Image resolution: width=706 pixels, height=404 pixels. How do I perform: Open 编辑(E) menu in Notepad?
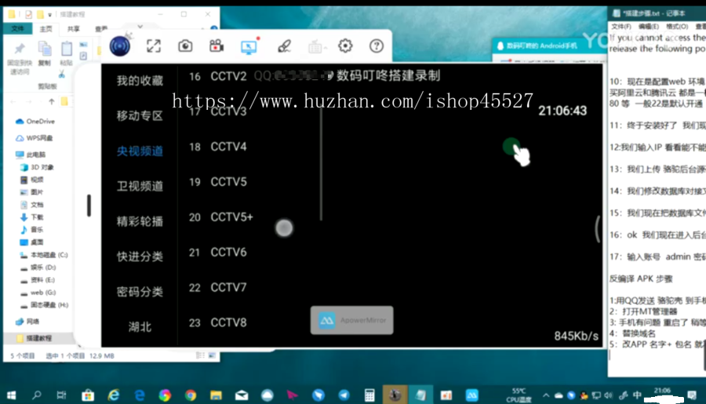click(x=649, y=27)
